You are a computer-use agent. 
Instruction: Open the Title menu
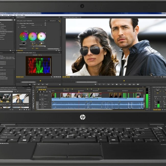pos(15,15)
